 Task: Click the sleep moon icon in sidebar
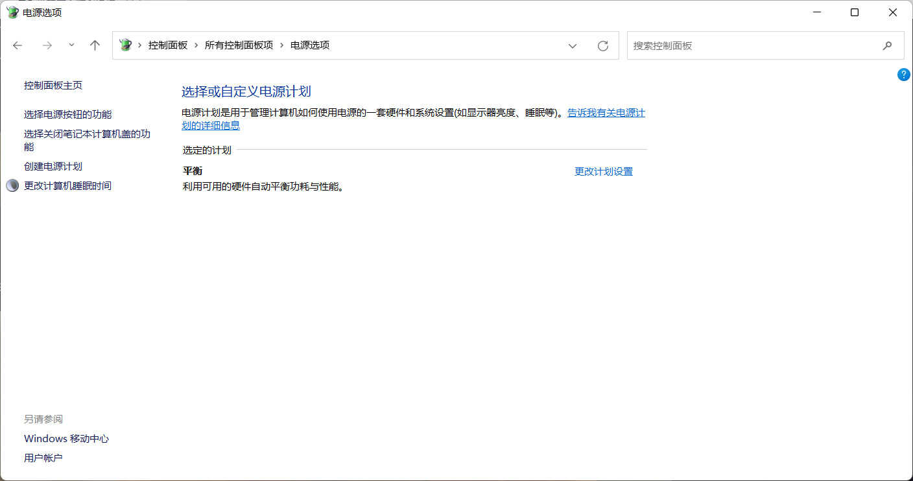(12, 185)
